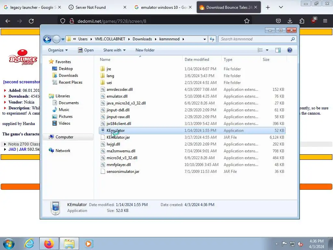Select Libraries in navigation pane
This screenshot has height=250, width=333.
point(63,96)
